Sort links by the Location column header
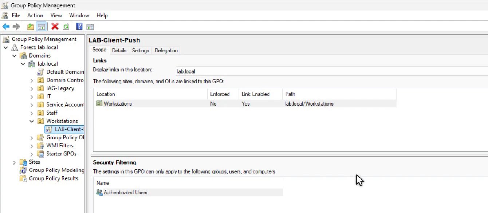Screen dimensions: 488x213 [150, 94]
